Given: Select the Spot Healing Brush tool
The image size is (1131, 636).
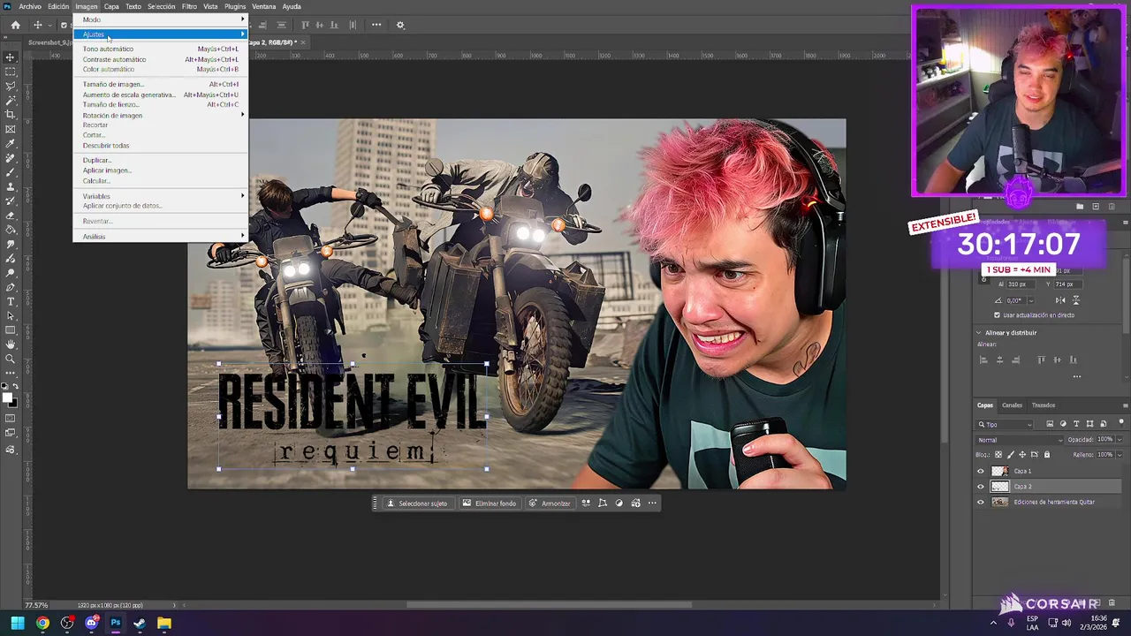Looking at the screenshot, I should click(11, 158).
